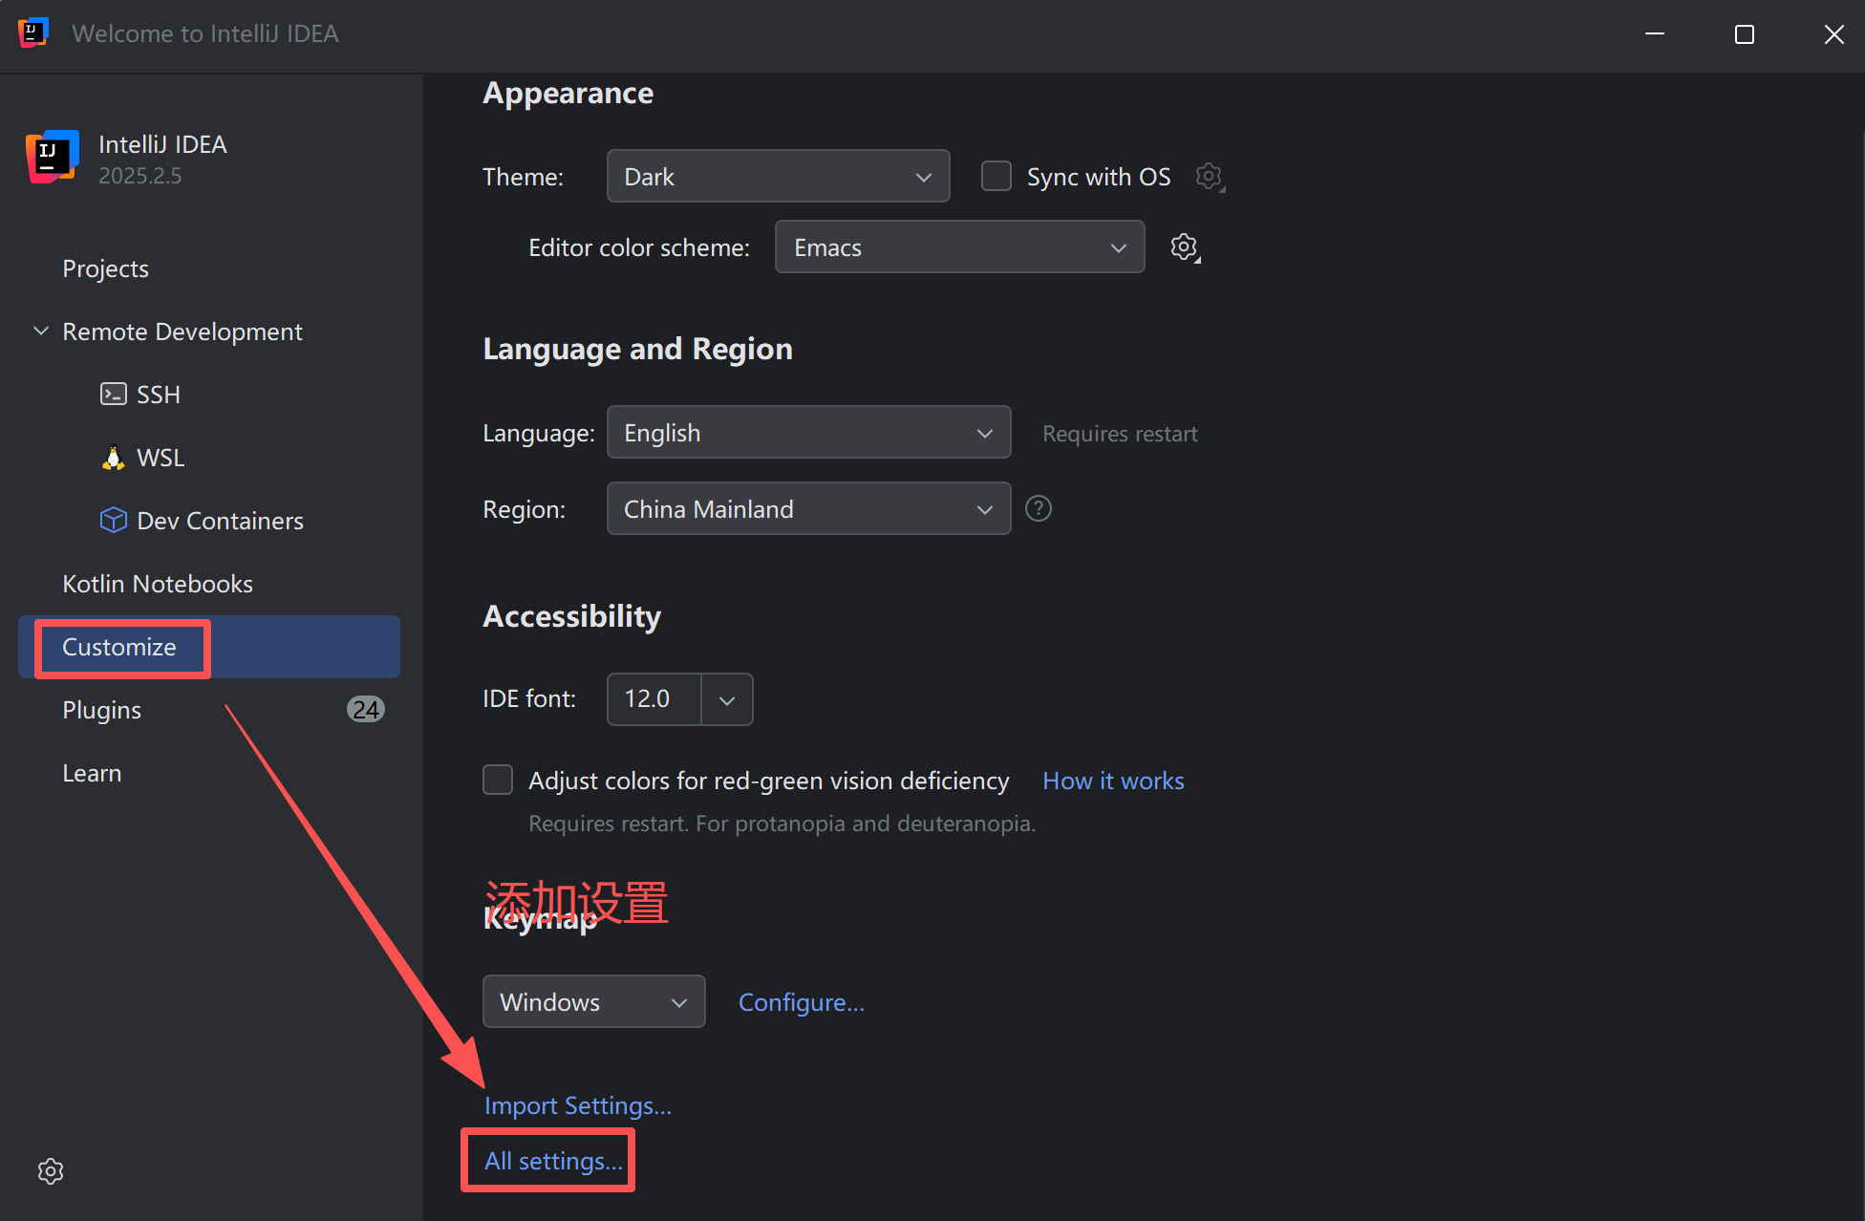Viewport: 1865px width, 1221px height.
Task: Enable Sync with OS checkbox
Action: point(997,177)
